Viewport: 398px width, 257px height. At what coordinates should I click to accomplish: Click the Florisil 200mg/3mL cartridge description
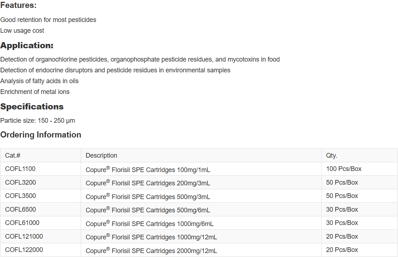pos(148,183)
